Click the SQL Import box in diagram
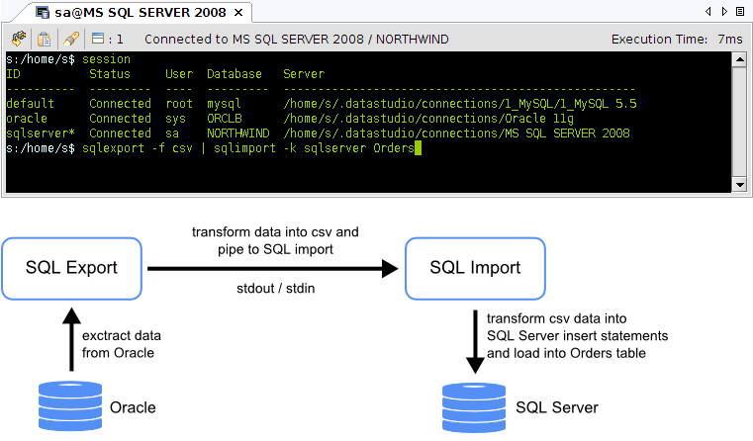Viewport: 753px width, 441px height. (475, 268)
